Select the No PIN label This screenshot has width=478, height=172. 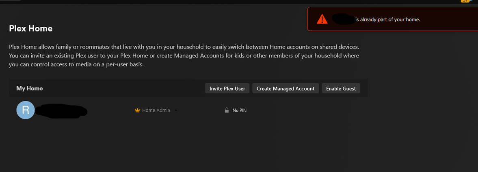pyautogui.click(x=239, y=110)
